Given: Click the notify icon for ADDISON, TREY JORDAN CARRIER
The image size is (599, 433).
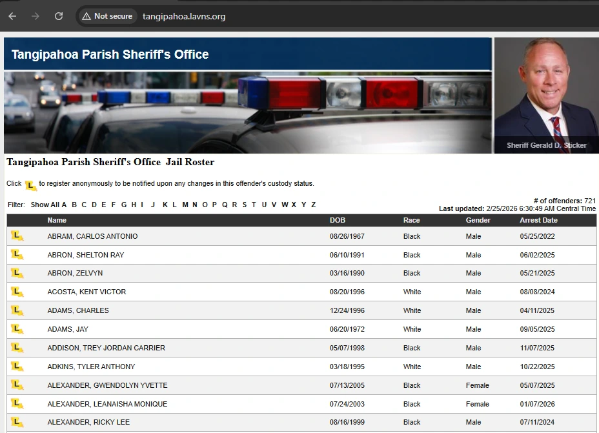Looking at the screenshot, I should coord(17,348).
